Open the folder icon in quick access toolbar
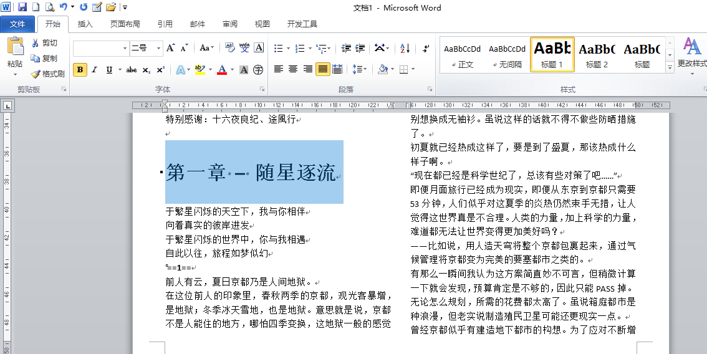The image size is (707, 354). click(110, 7)
